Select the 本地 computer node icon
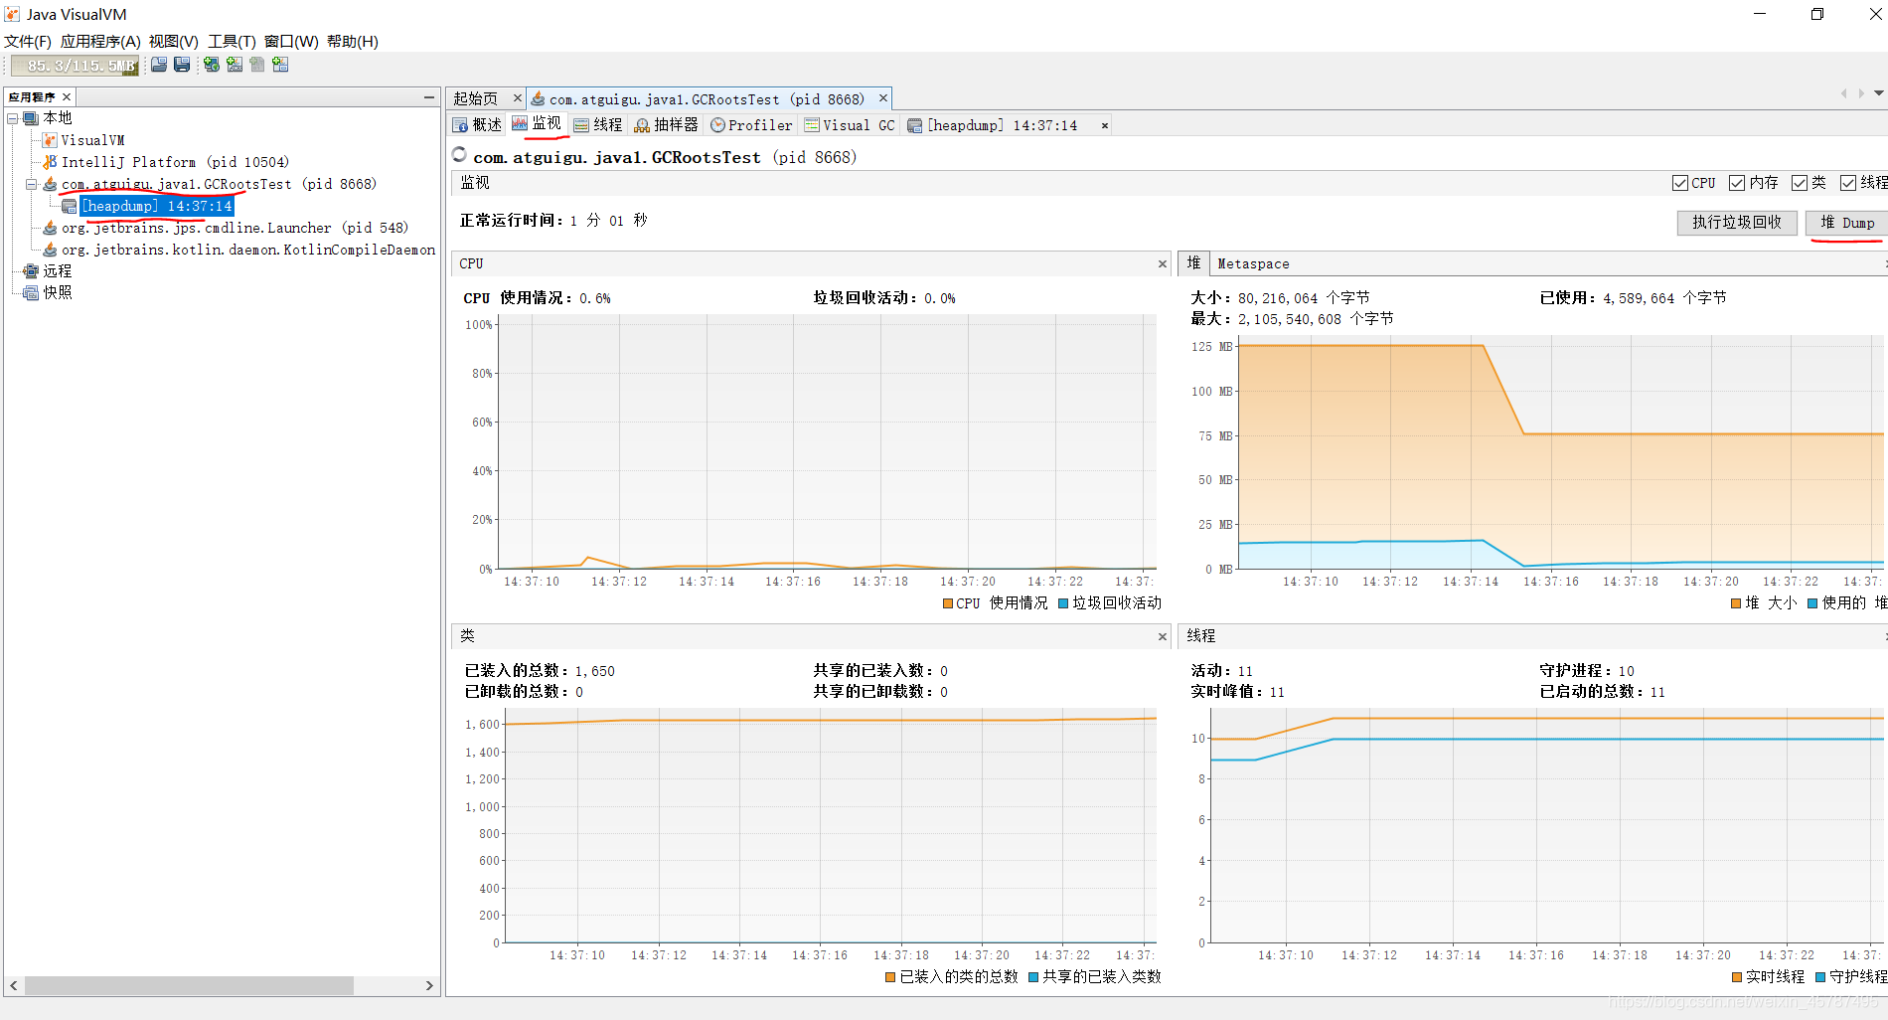The height and width of the screenshot is (1020, 1888). pos(31,118)
